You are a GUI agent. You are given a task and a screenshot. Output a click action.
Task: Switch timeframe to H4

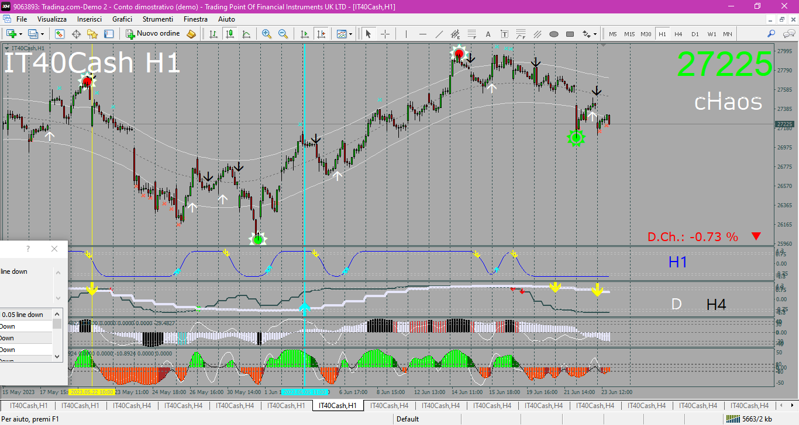679,34
